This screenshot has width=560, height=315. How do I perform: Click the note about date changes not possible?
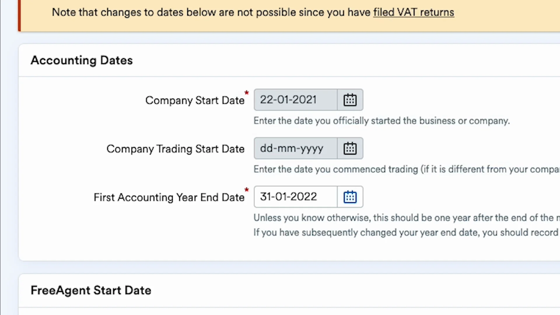[211, 12]
